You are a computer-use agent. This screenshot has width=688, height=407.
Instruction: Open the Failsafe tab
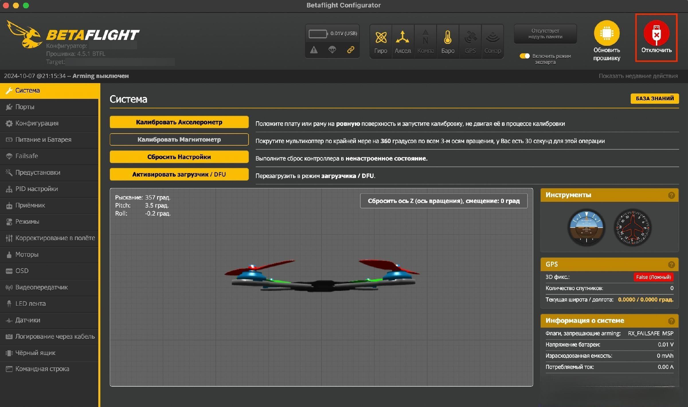[49, 156]
